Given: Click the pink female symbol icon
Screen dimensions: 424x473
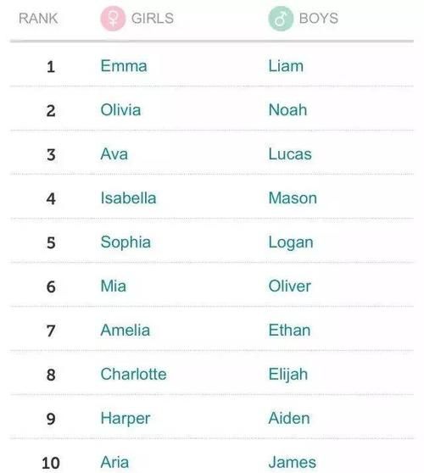Looking at the screenshot, I should point(113,19).
